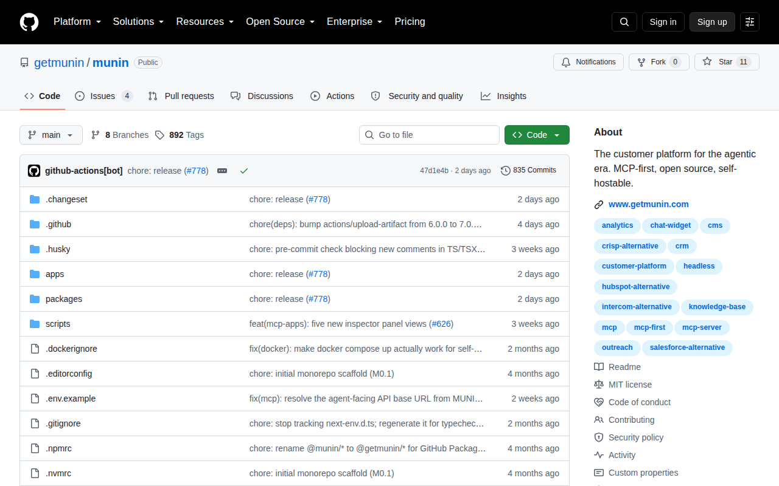
Task: View the 8 Branches link
Action: (120, 135)
